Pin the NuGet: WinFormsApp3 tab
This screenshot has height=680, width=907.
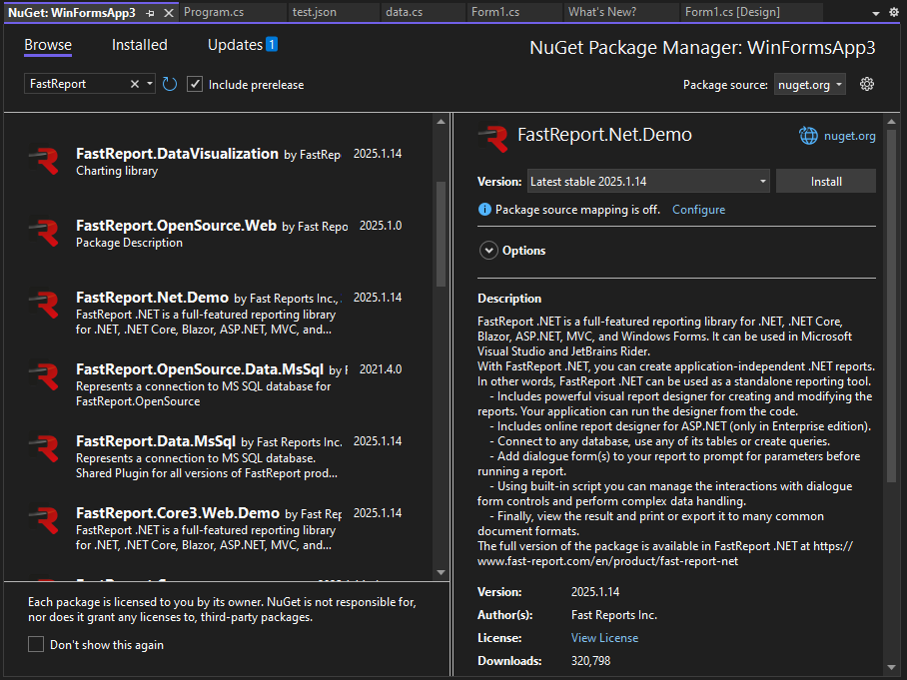151,13
